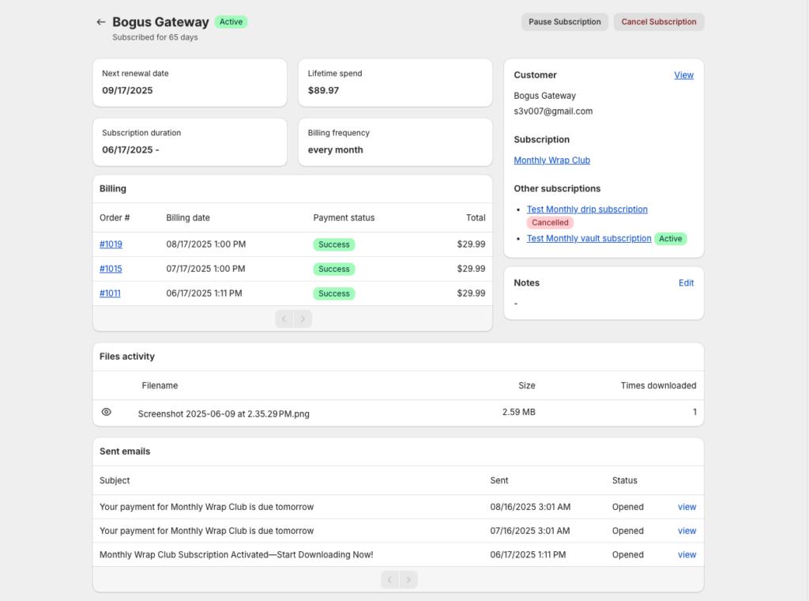Go to previous page of Sent emails
Image resolution: width=809 pixels, height=601 pixels.
[x=390, y=580]
